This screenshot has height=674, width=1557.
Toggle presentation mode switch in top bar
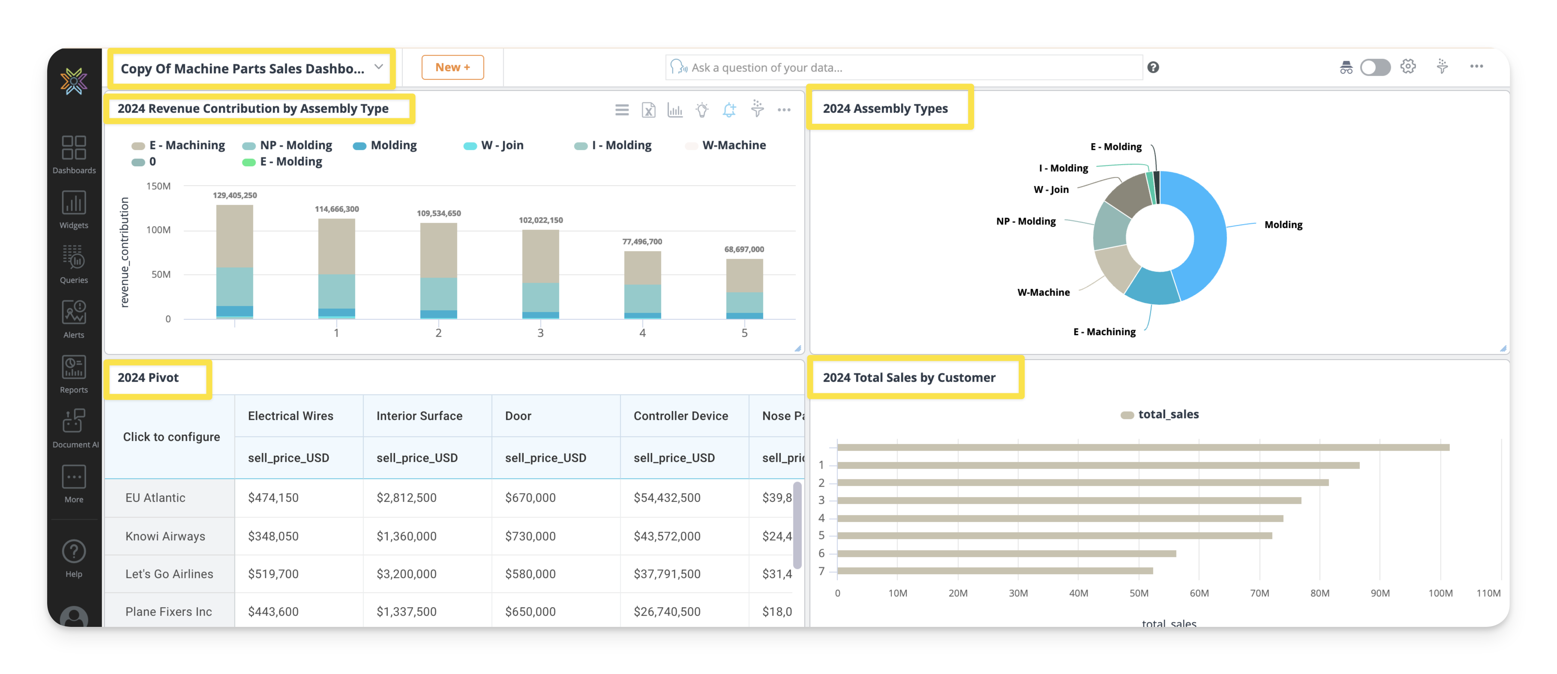tap(1376, 67)
